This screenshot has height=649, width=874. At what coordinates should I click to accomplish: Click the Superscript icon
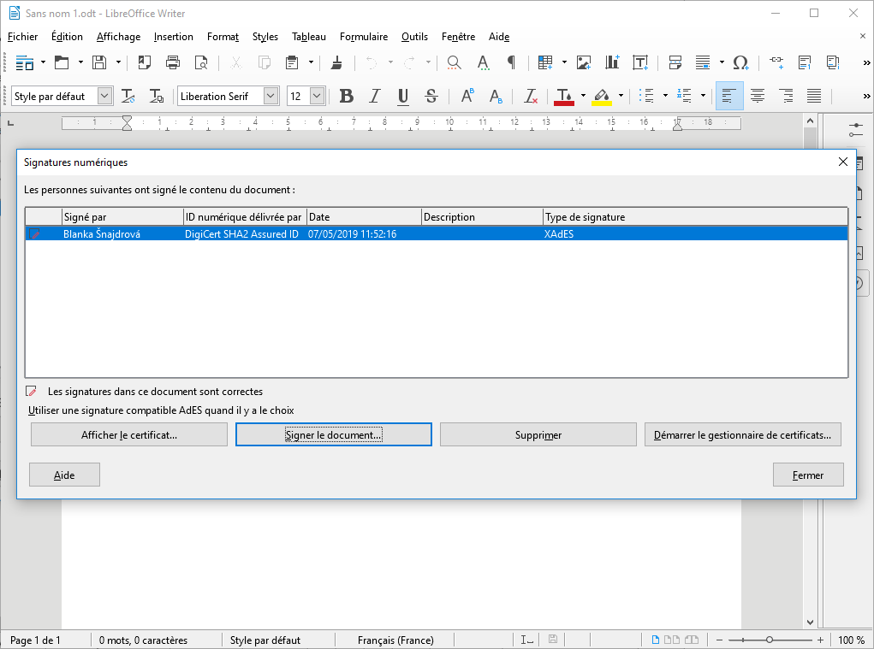[467, 96]
